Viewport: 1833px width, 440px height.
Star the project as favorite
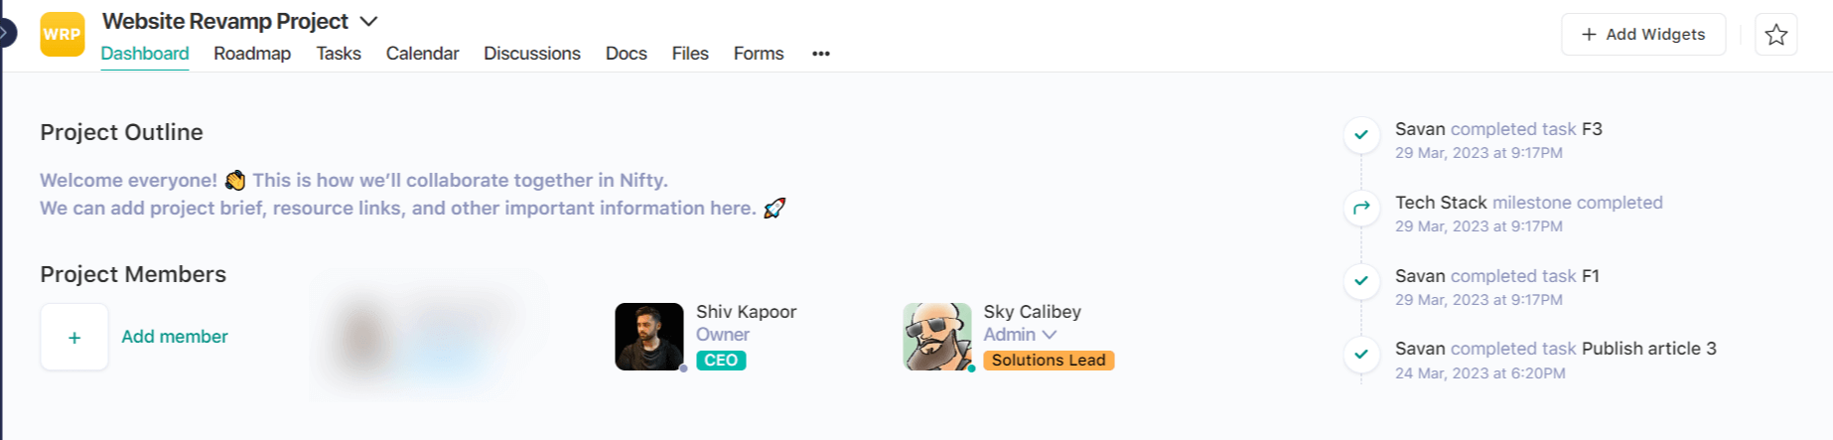pos(1775,35)
